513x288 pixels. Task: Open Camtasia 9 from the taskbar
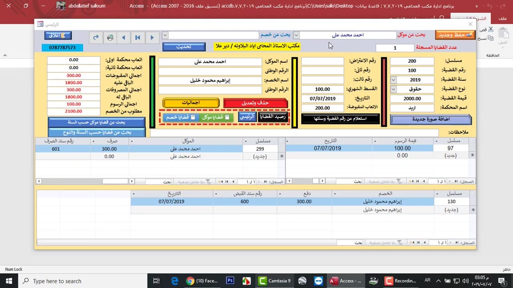click(x=275, y=281)
